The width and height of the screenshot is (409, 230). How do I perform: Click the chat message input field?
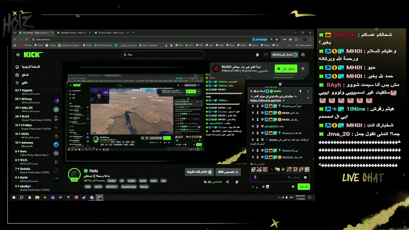coord(280,177)
